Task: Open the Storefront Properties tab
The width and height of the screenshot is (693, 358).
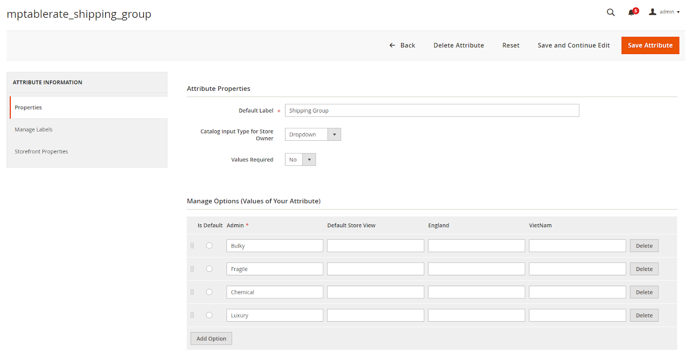Action: coord(41,152)
